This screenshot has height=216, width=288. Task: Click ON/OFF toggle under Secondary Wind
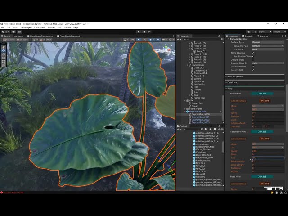265,139
